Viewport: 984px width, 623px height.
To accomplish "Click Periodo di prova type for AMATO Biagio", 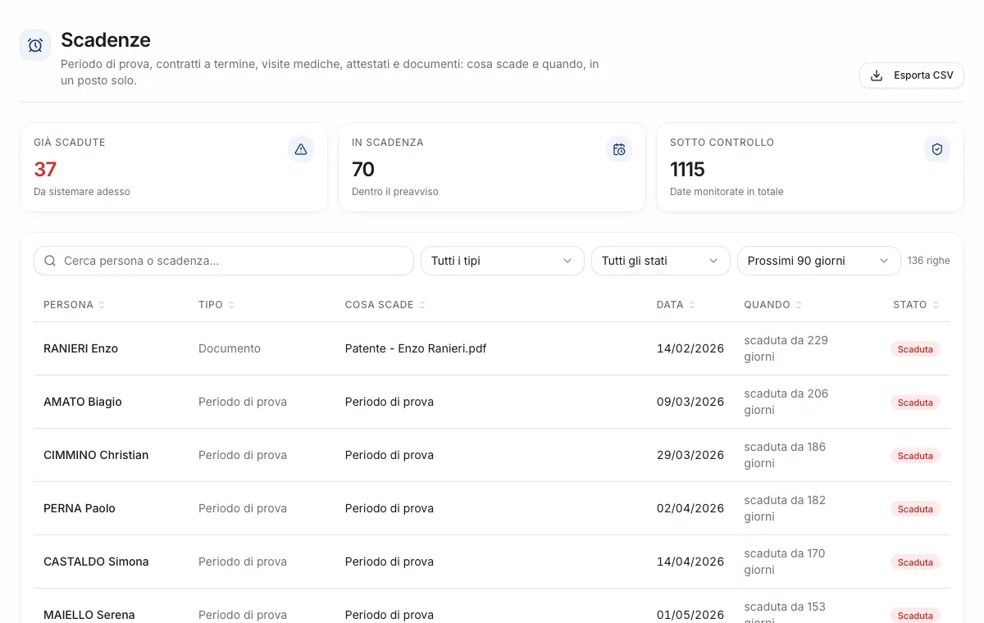I will pos(243,402).
